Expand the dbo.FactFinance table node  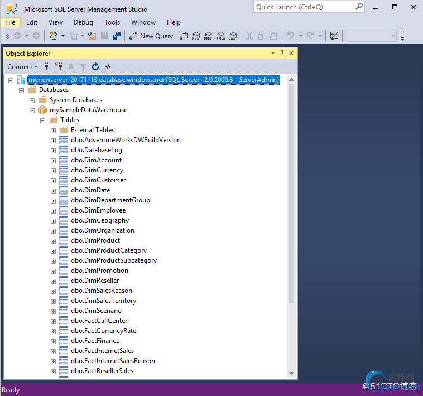[x=53, y=341]
